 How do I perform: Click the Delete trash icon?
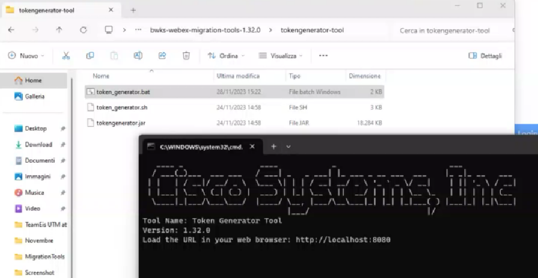point(186,56)
